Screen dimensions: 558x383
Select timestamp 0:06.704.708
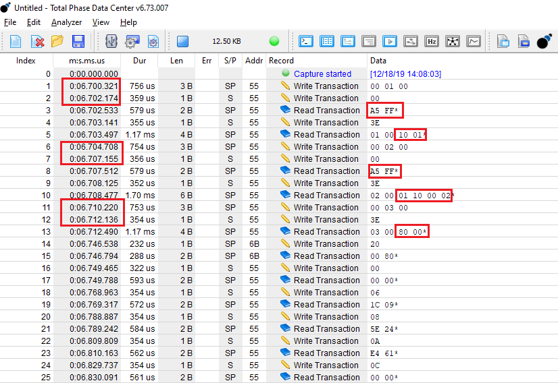point(94,147)
